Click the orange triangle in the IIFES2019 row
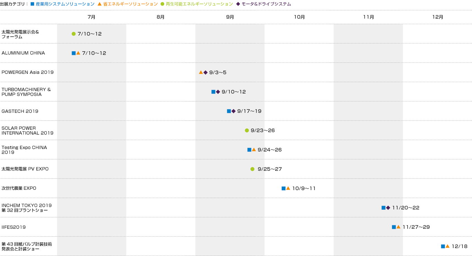 [398, 227]
